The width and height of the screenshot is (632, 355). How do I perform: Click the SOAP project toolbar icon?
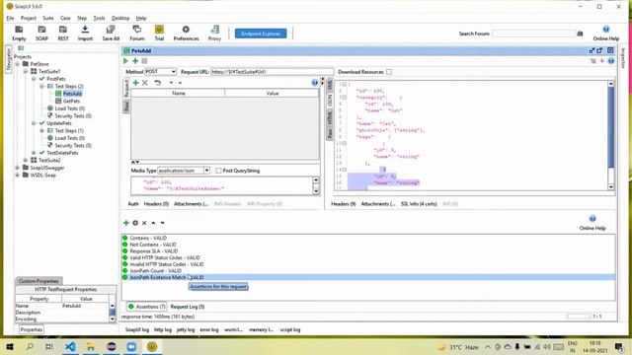click(x=41, y=33)
